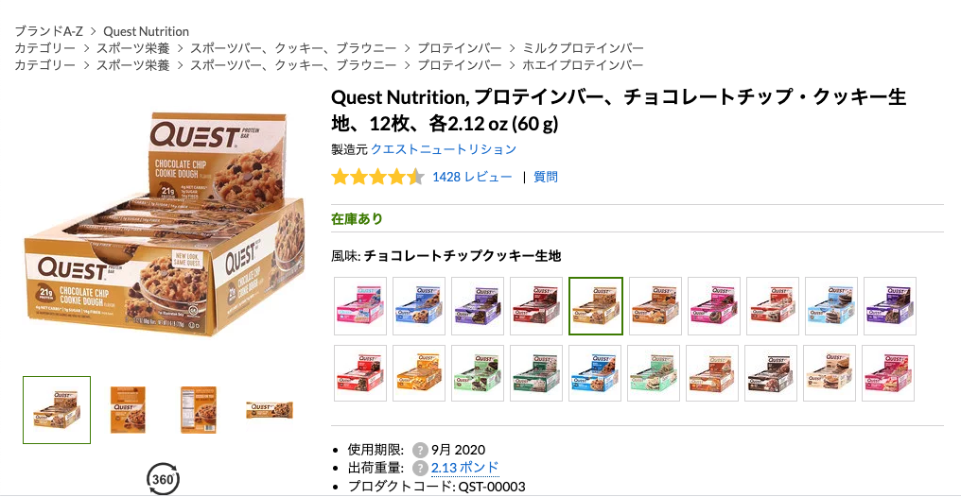Viewport: 961px width, 497px height.
Task: Click the star rating icons
Action: 377,177
